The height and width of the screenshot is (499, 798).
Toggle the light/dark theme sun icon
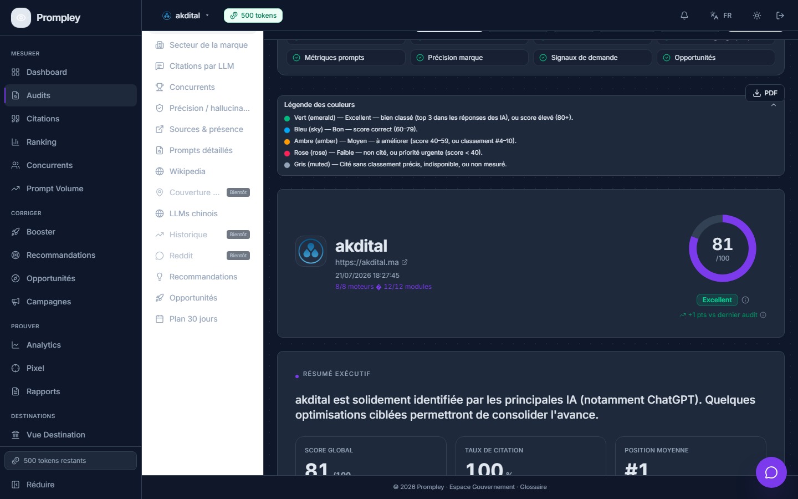click(x=757, y=16)
